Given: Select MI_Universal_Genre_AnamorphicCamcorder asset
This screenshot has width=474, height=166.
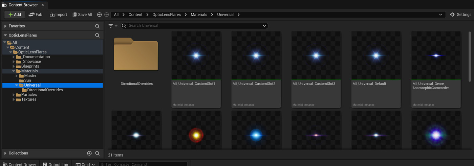Looking at the screenshot, I should pyautogui.click(x=436, y=70).
